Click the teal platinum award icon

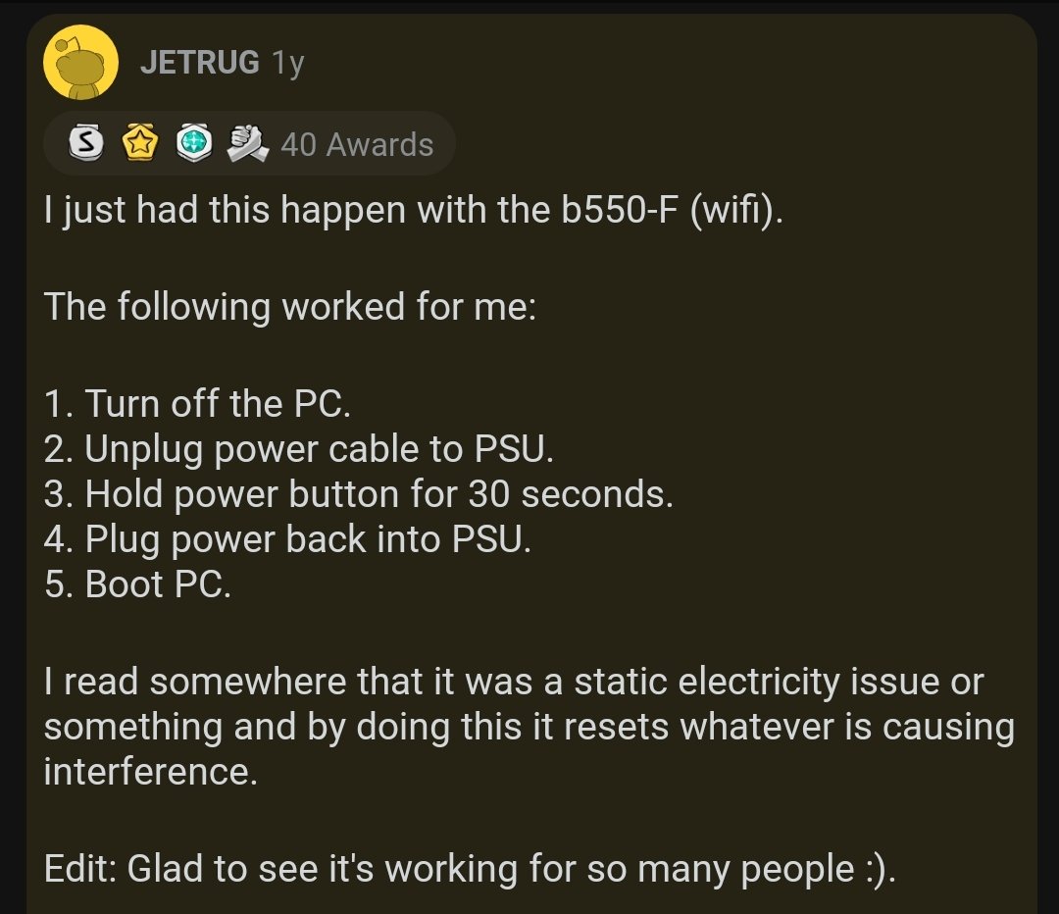coord(194,143)
